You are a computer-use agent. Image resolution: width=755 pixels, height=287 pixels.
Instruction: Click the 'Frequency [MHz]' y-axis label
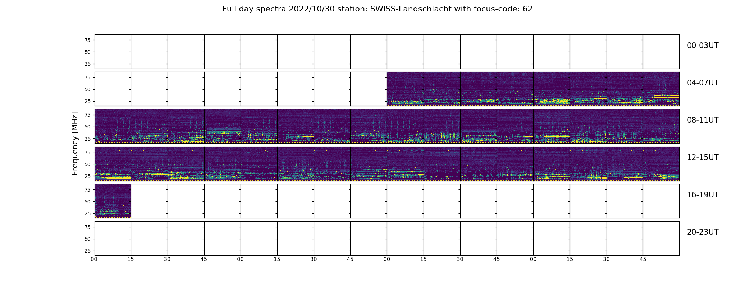[x=75, y=143]
